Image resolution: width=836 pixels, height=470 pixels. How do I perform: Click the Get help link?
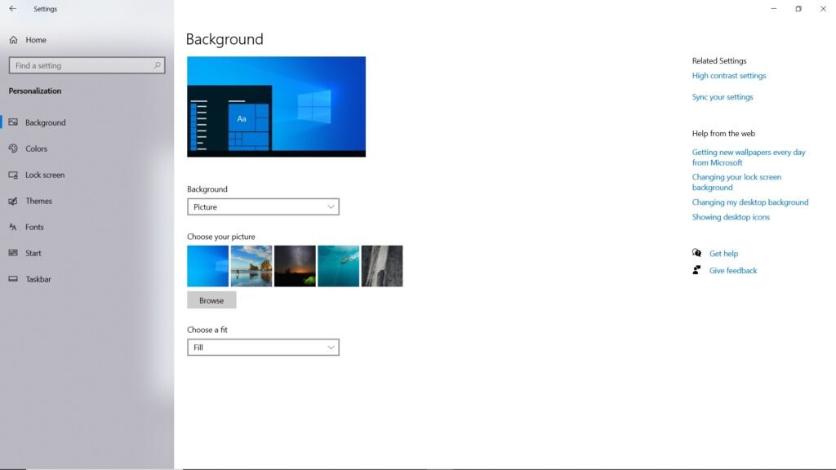[723, 254]
